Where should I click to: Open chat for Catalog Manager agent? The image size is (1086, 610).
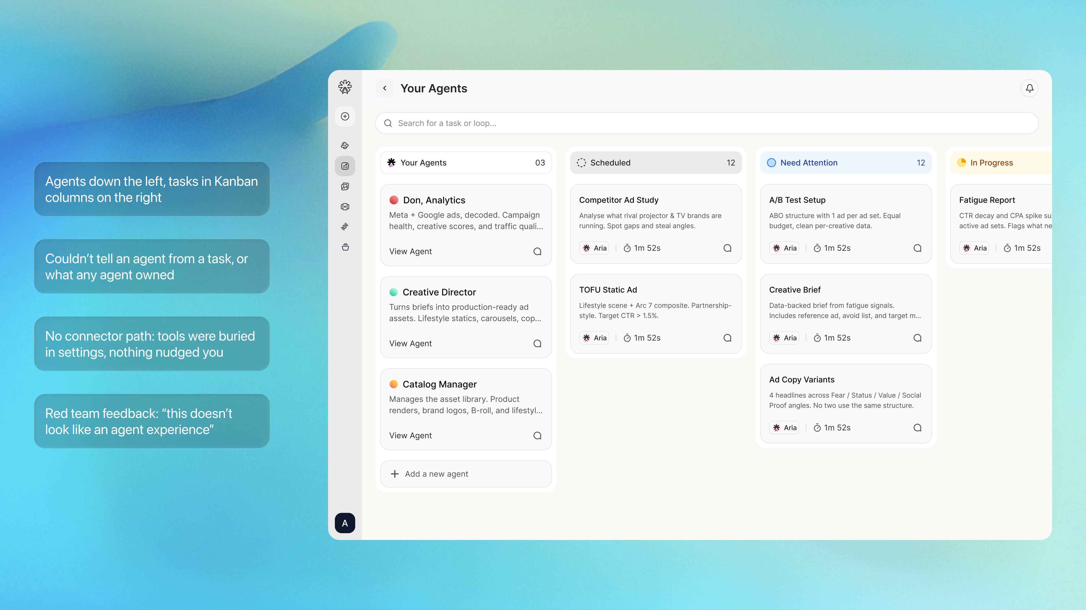537,435
